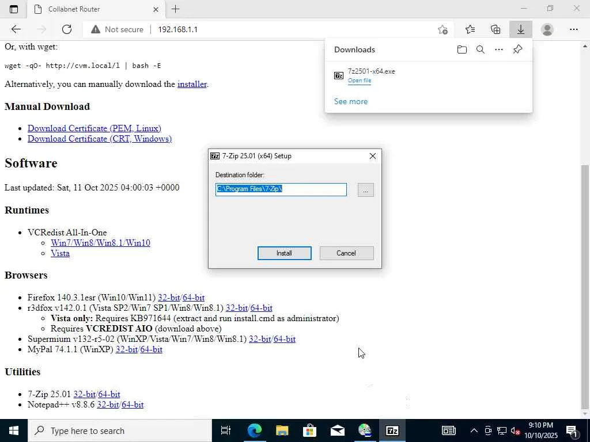Screen dimensions: 590x442
Task: Toggle the Downloads toolbar button
Action: point(521,29)
